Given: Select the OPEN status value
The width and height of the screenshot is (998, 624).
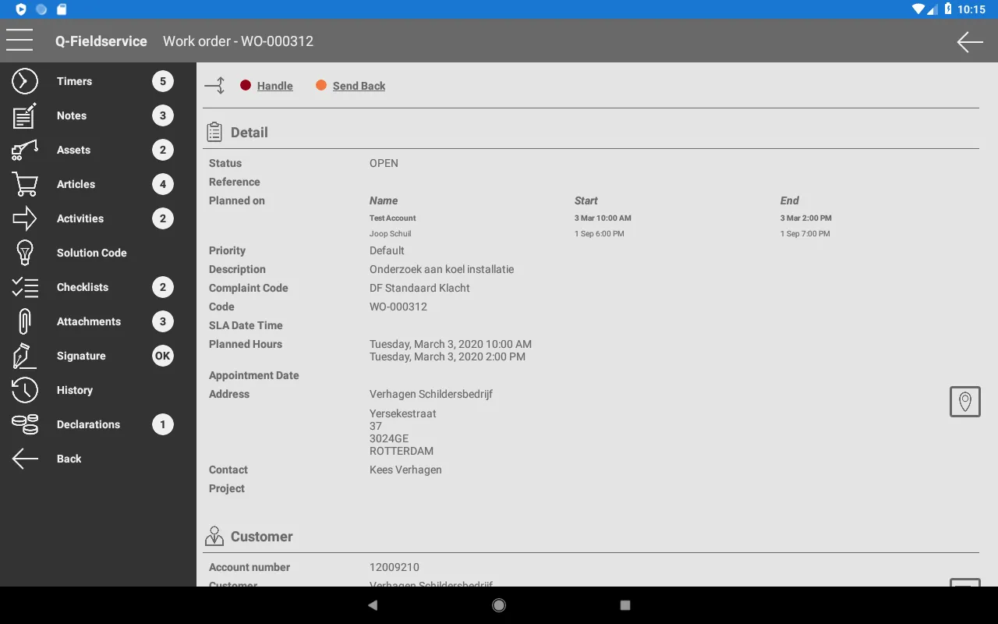Looking at the screenshot, I should (x=384, y=163).
